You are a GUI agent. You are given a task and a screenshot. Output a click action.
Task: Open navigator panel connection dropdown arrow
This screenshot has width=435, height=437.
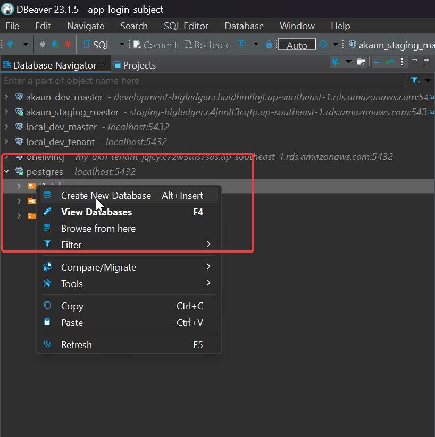click(348, 62)
